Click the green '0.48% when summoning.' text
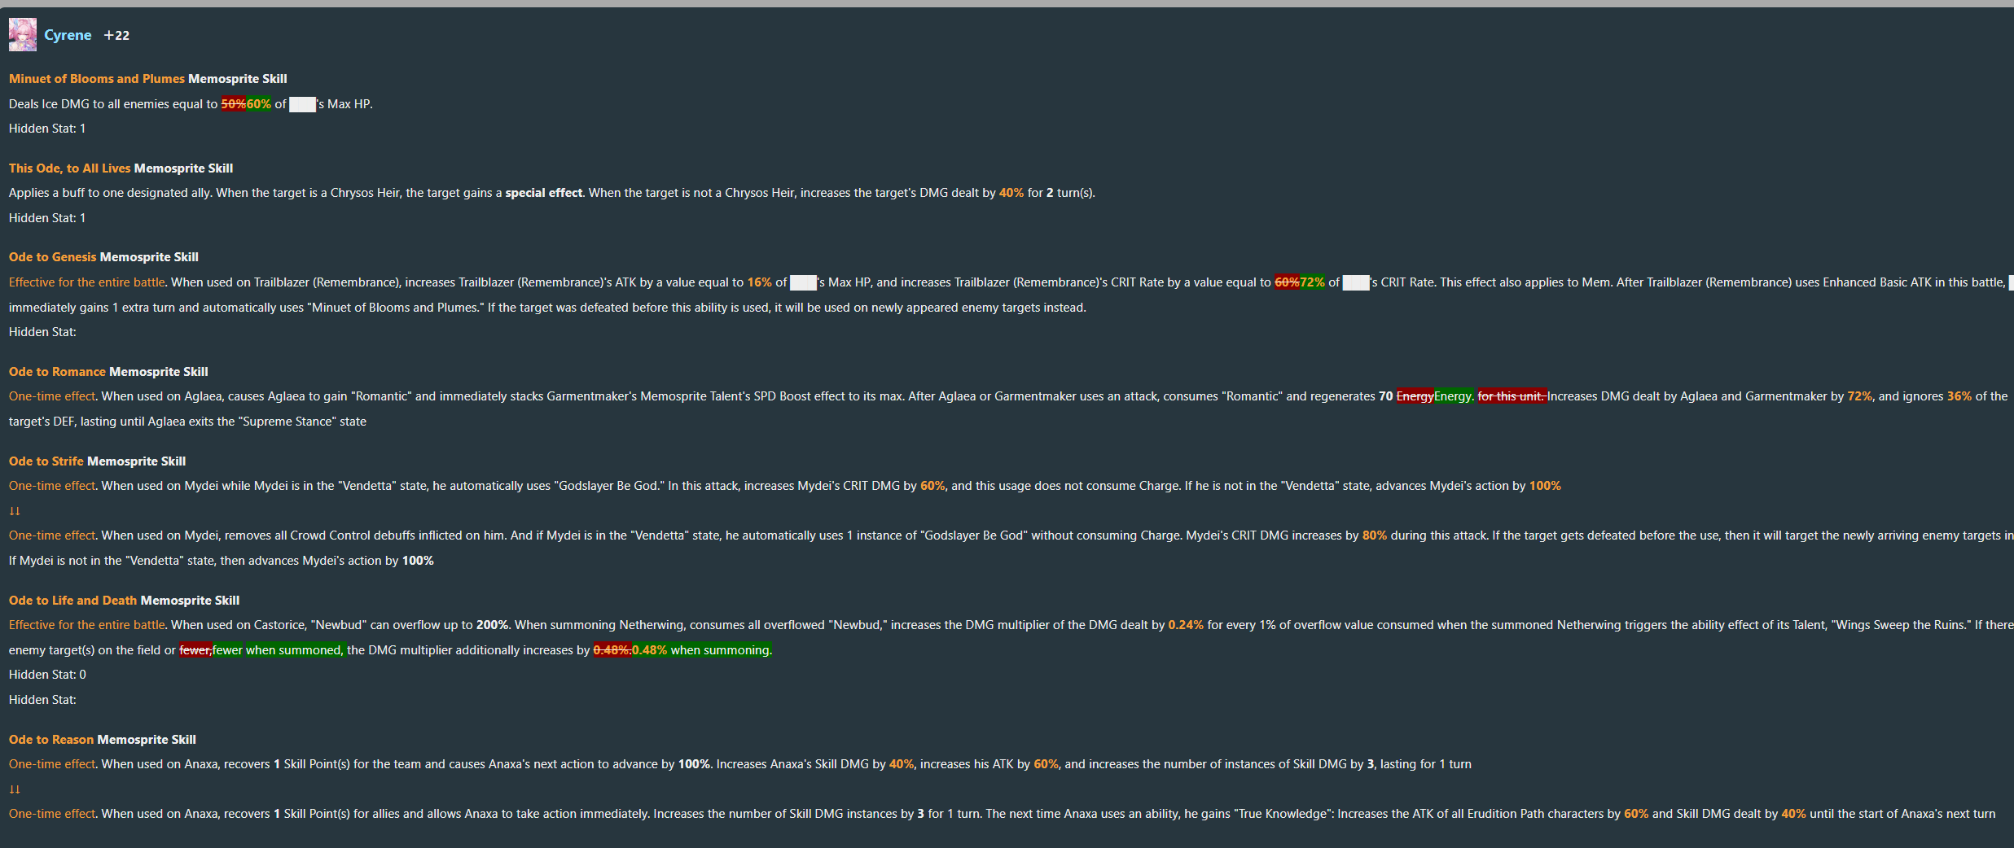2014x848 pixels. tap(701, 650)
